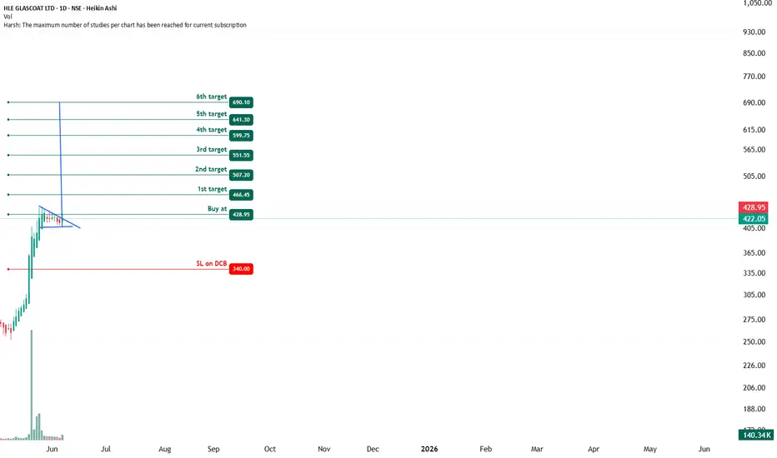Select the 565.00 price axis value

[754, 150]
